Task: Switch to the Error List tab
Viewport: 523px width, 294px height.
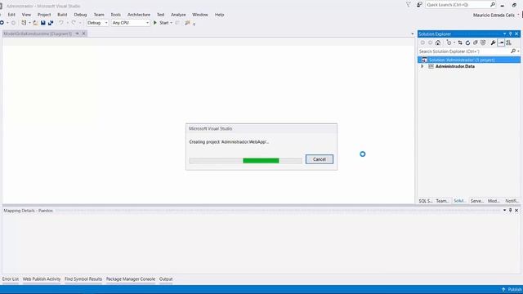Action: [x=11, y=279]
